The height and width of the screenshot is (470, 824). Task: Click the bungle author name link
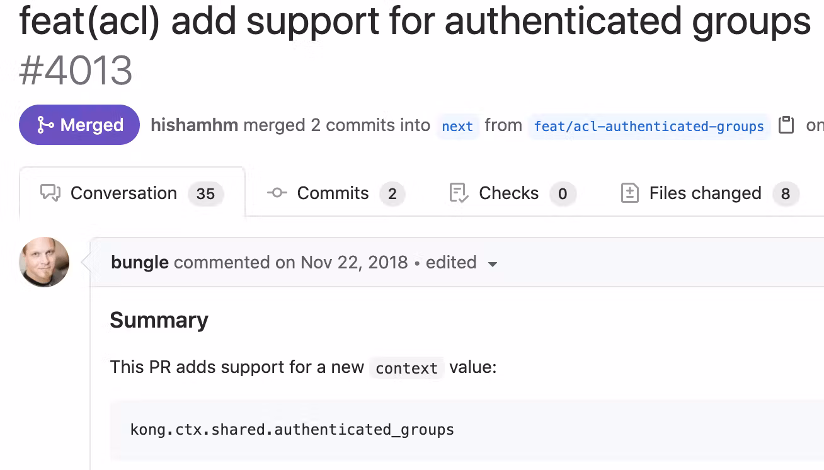140,262
